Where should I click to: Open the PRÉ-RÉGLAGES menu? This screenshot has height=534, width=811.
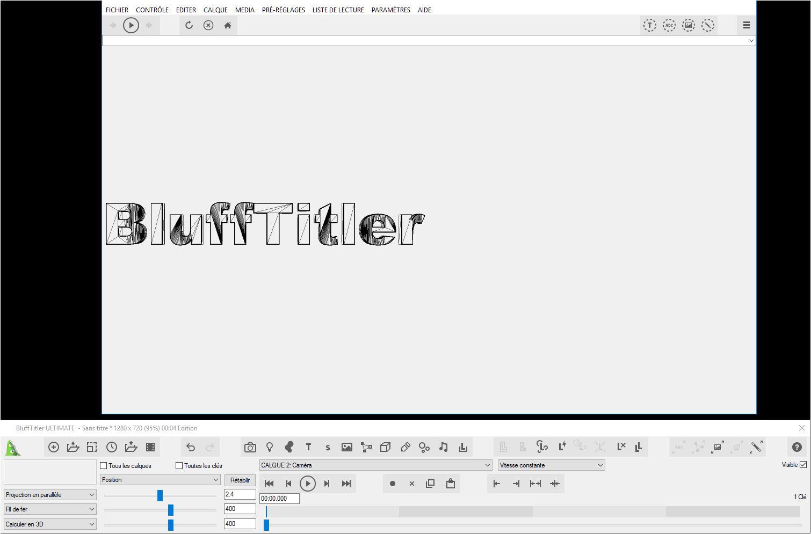pyautogui.click(x=284, y=10)
